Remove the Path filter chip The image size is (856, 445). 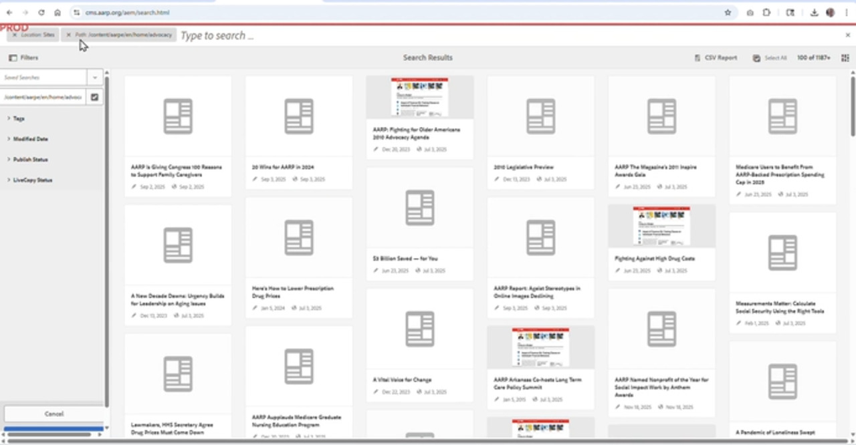(68, 35)
